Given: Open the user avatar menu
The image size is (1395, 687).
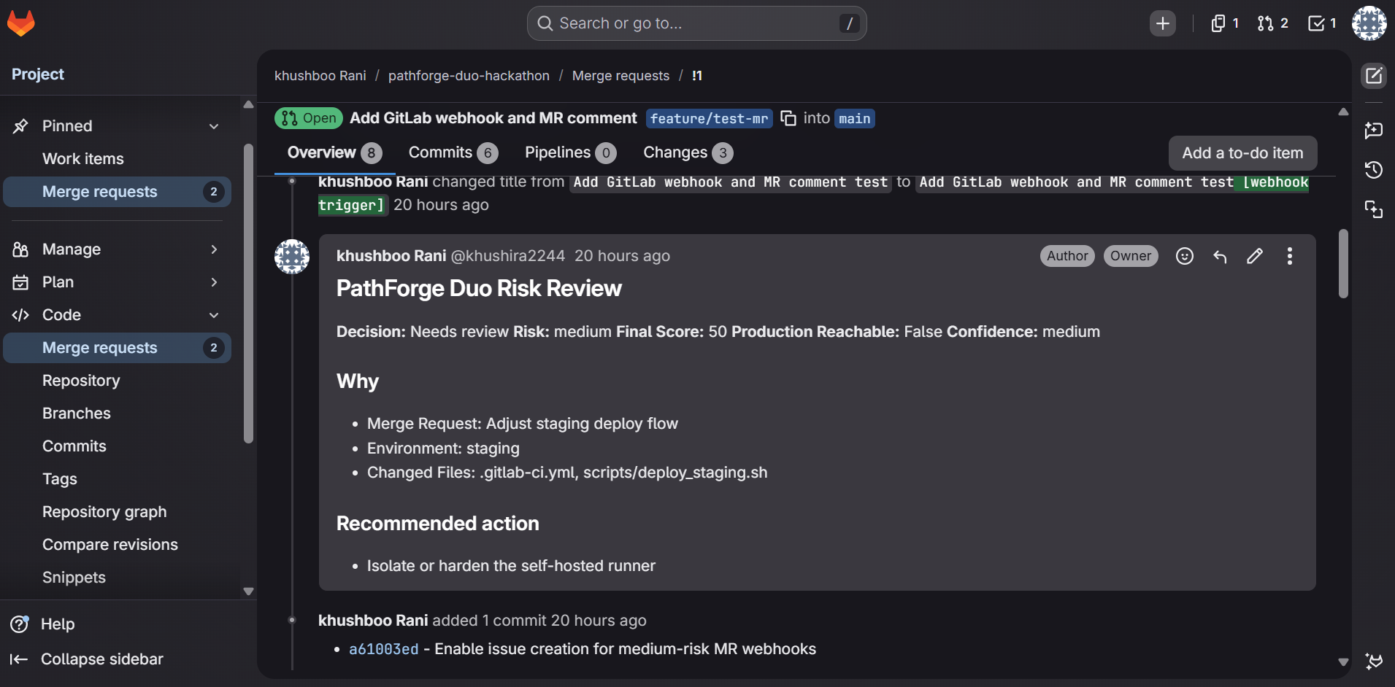Looking at the screenshot, I should point(1369,23).
